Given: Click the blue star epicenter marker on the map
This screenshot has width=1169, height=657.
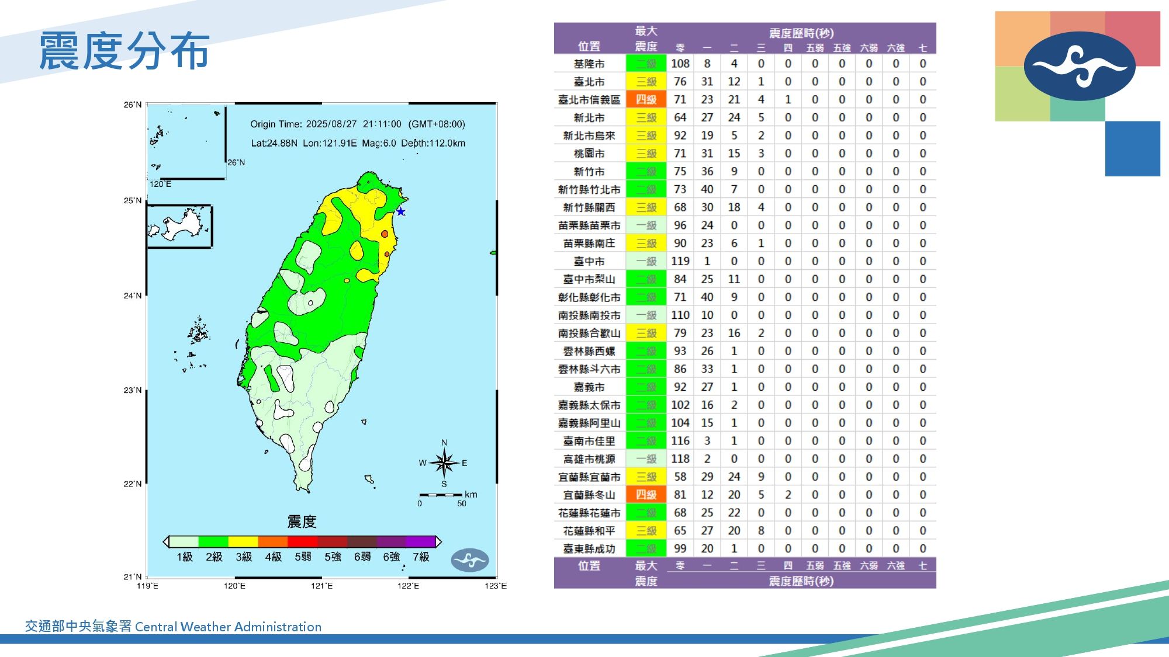Looking at the screenshot, I should tap(400, 211).
